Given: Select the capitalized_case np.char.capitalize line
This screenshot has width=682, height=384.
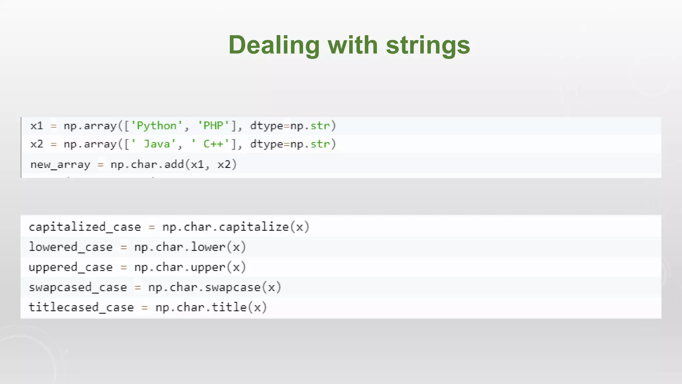Looking at the screenshot, I should pyautogui.click(x=169, y=227).
